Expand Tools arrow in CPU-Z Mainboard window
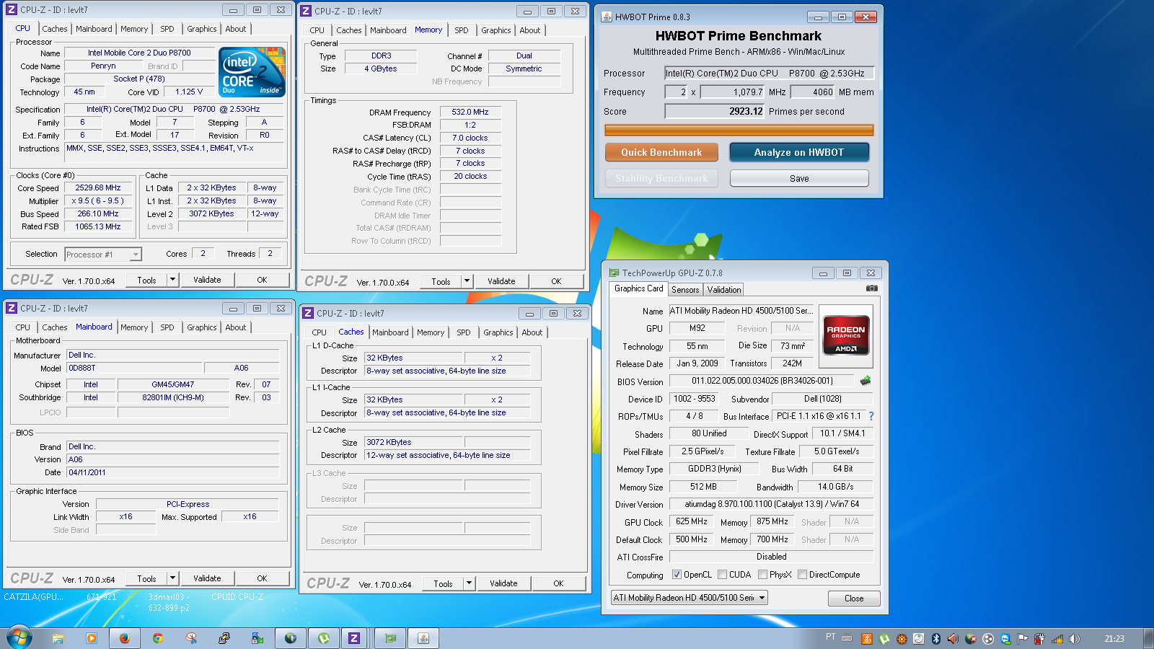The width and height of the screenshot is (1154, 649). tap(172, 578)
